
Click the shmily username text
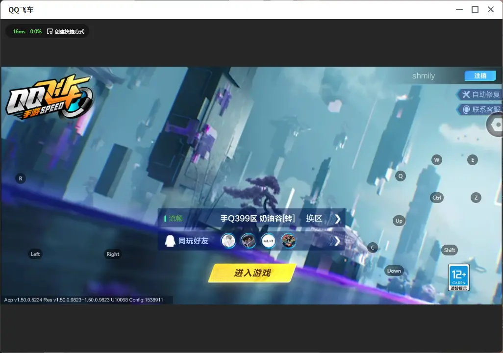pos(424,76)
